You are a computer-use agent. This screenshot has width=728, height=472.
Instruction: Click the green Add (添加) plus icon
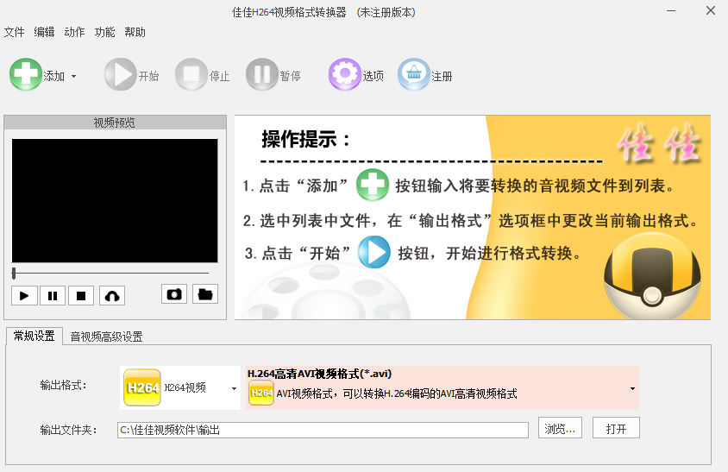click(x=26, y=74)
